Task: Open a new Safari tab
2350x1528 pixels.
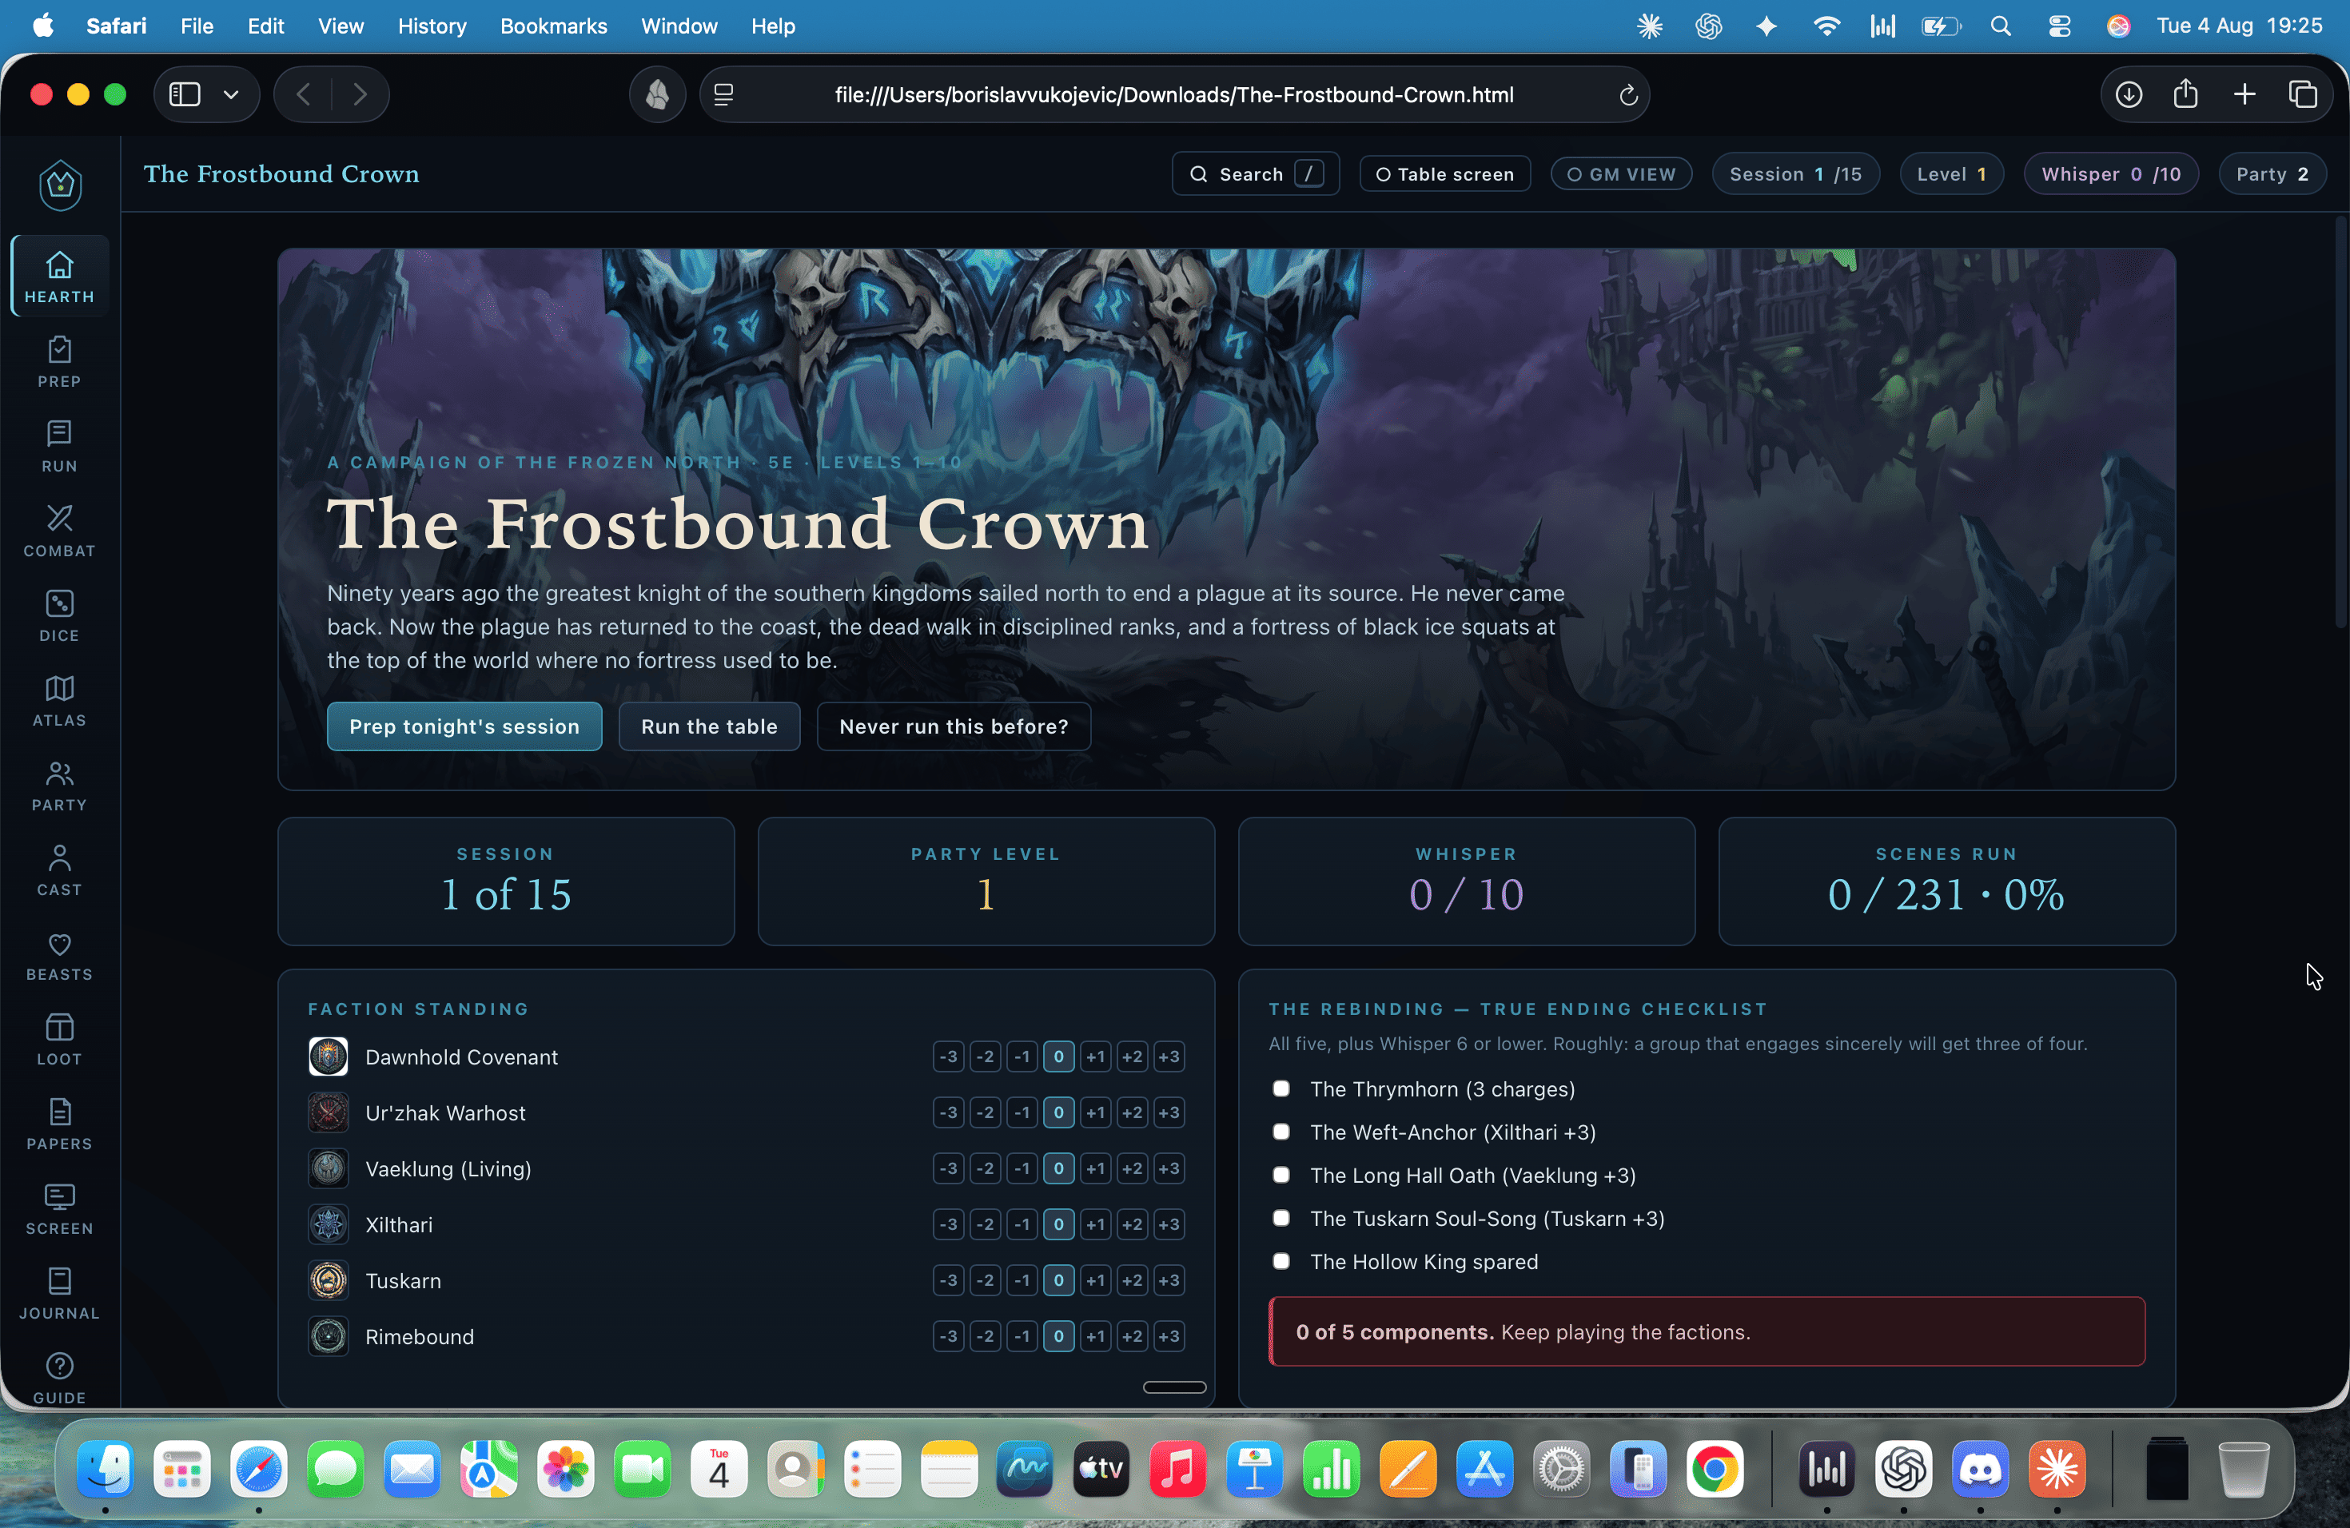Action: point(2244,95)
